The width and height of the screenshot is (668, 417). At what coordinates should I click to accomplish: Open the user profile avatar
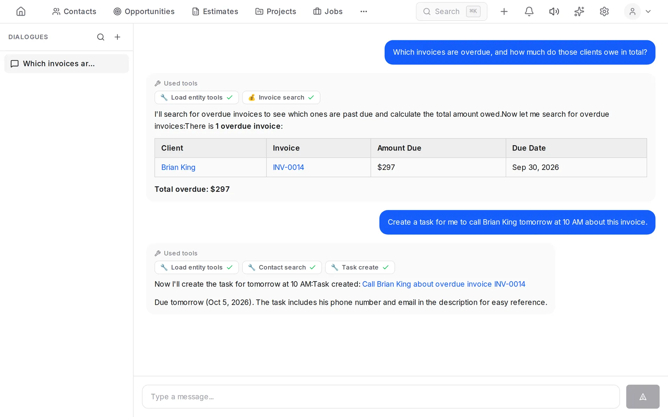[632, 11]
